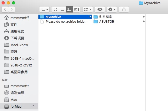
Task: Open the ASUSTOR folder
Action: point(107,21)
